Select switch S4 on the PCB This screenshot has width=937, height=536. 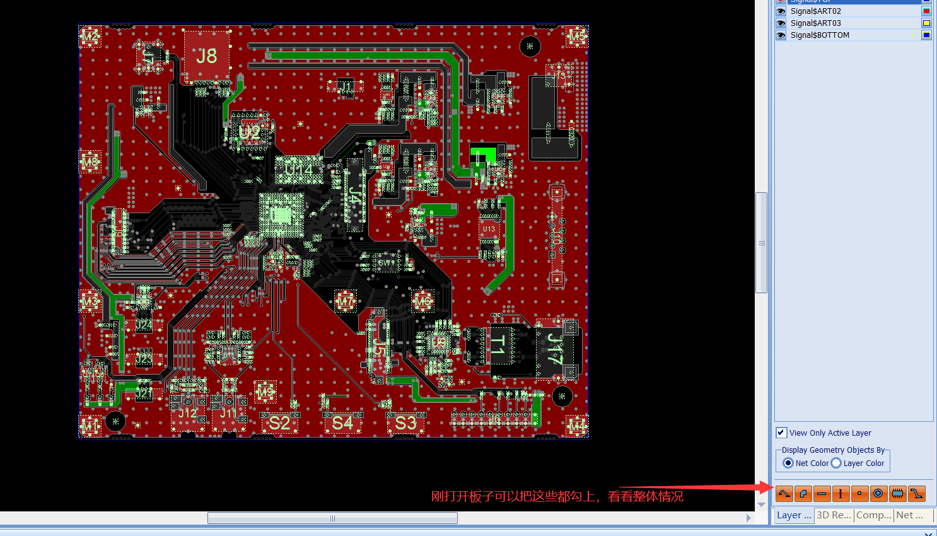(x=342, y=423)
